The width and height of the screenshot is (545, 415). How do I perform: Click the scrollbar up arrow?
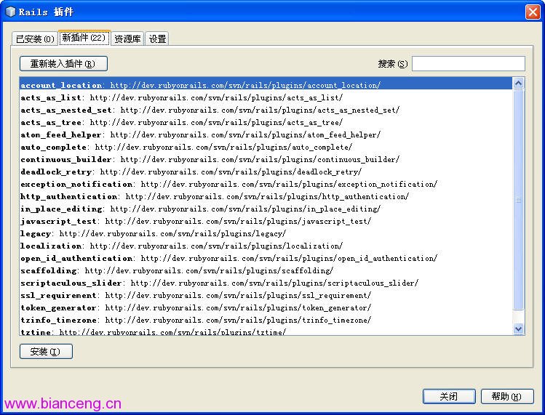(518, 83)
